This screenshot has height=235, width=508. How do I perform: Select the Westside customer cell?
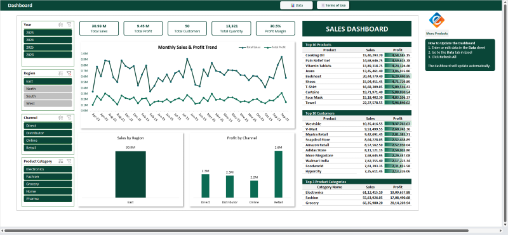pyautogui.click(x=330, y=124)
